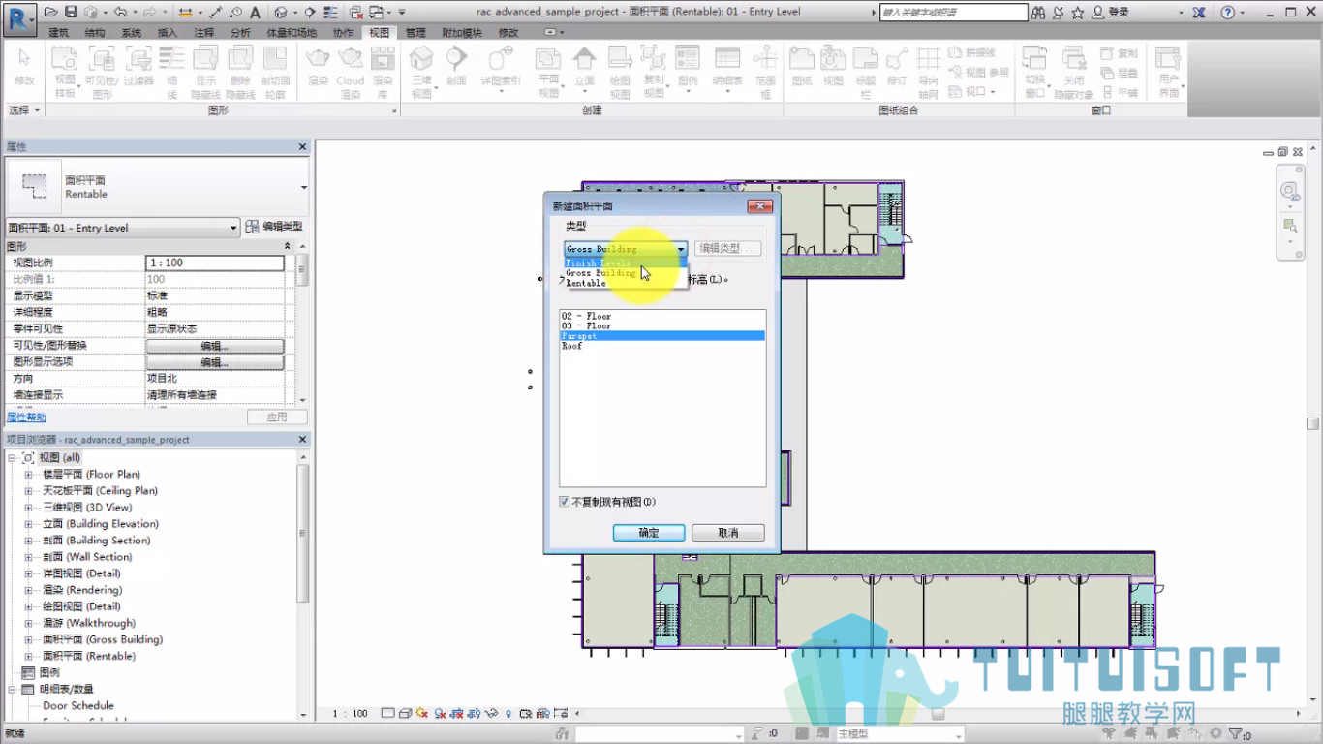Click the 三维视图 (3D View) ribbon icon
The image size is (1323, 744).
[x=421, y=72]
